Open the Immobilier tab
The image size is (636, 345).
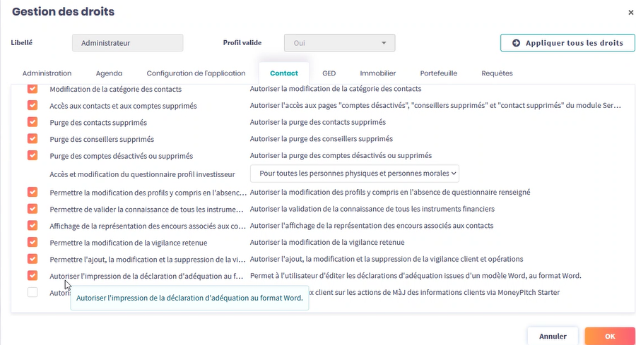click(x=377, y=73)
